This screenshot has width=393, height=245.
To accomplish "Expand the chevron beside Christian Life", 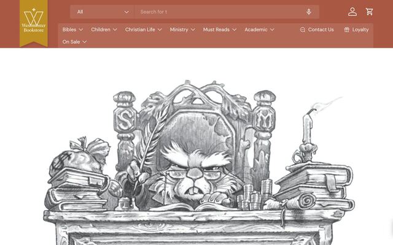I will click(x=160, y=30).
